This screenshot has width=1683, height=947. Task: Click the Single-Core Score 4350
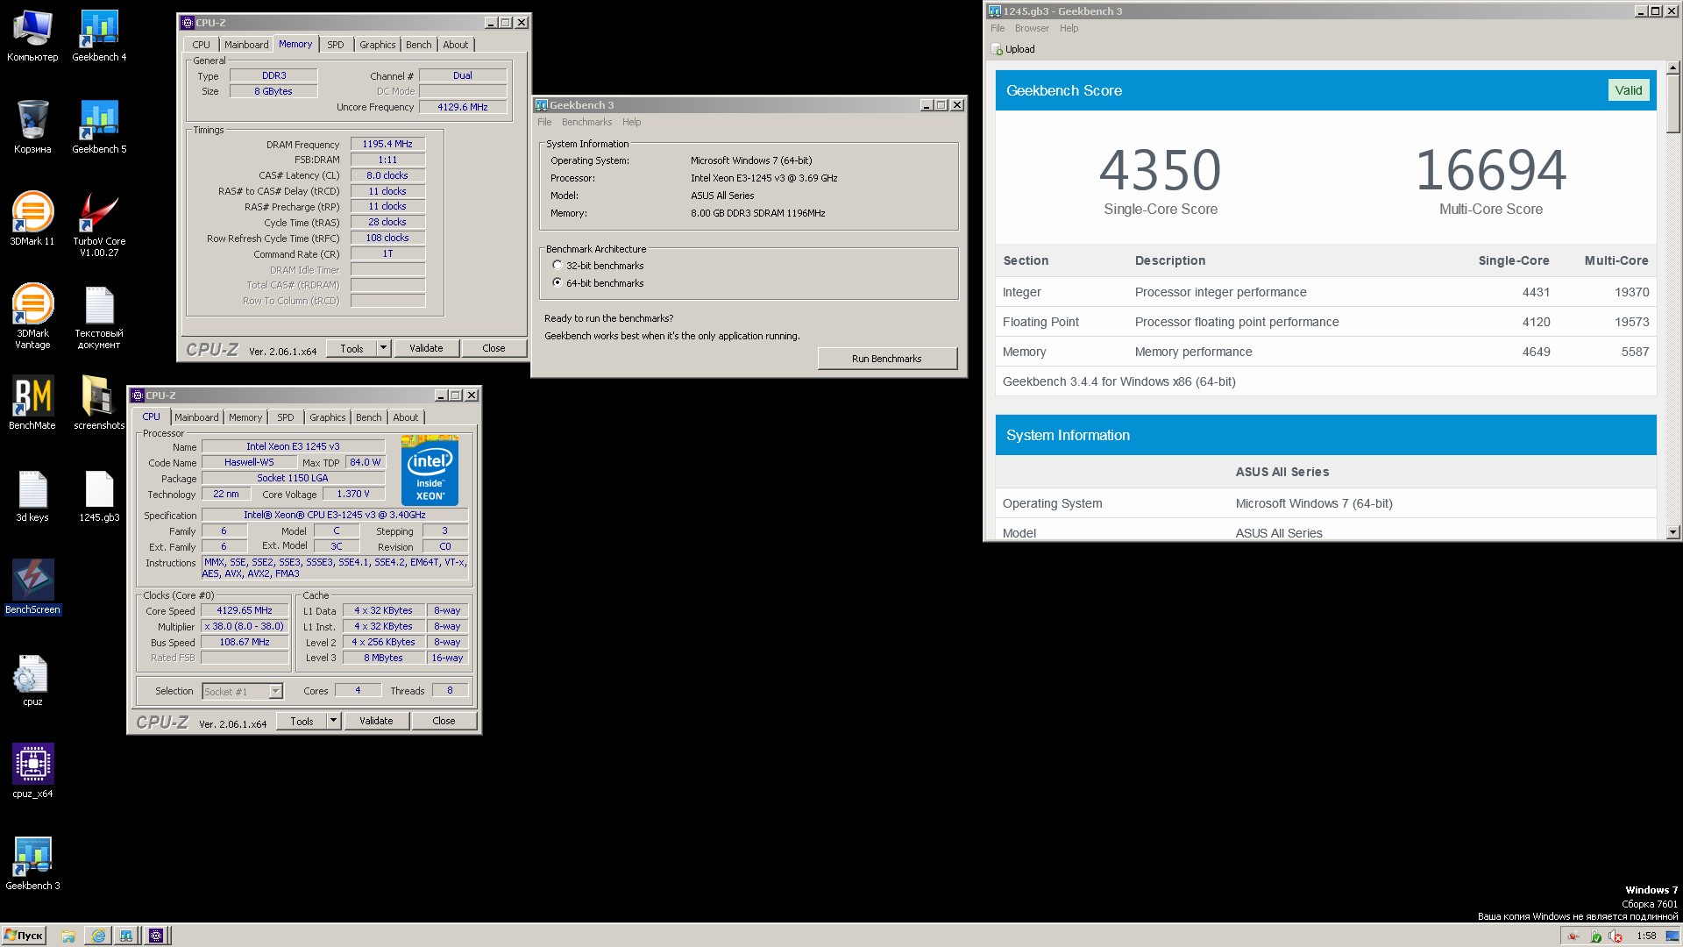(1160, 170)
